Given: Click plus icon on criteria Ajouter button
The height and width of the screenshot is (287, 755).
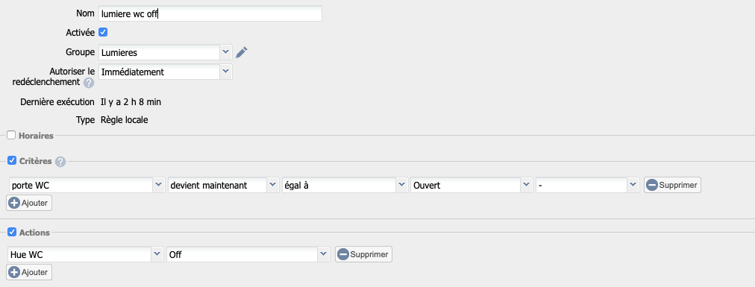Looking at the screenshot, I should point(14,203).
